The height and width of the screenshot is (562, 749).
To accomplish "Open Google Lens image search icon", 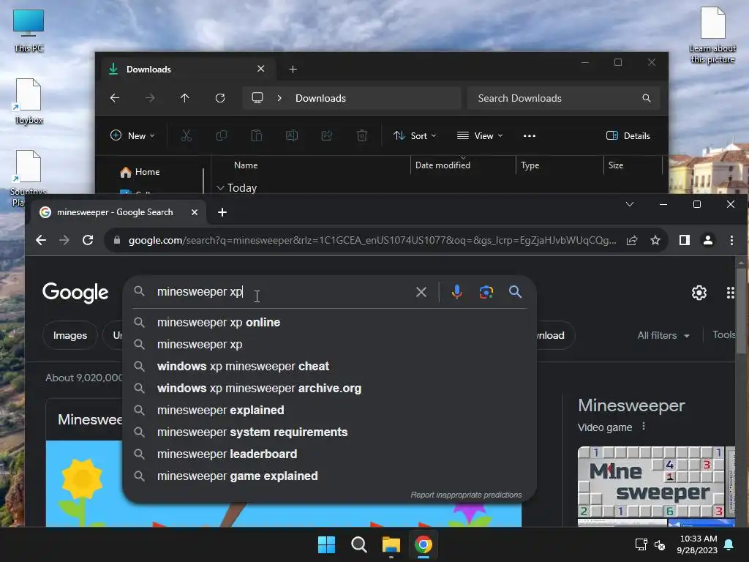I will pyautogui.click(x=486, y=291).
